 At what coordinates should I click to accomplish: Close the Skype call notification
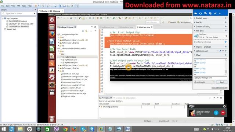224,106
